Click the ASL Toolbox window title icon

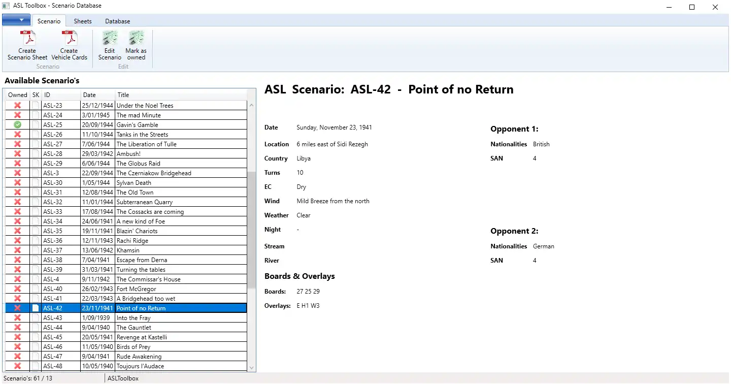coord(6,6)
